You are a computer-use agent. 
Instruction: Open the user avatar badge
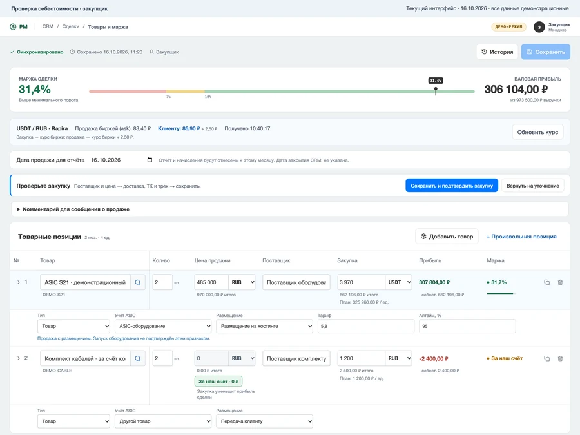(x=539, y=27)
